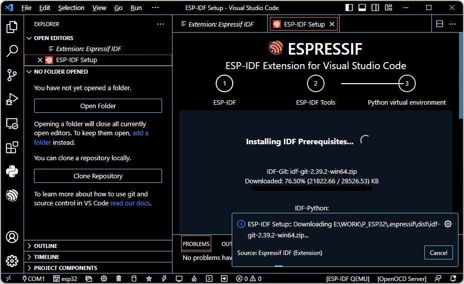Screen dimensions: 464x284
Task: Open Explorer Views and More Actions ellipsis
Action: click(x=161, y=24)
